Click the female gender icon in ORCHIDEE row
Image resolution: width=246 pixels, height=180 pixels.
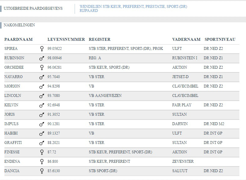tap(42, 67)
